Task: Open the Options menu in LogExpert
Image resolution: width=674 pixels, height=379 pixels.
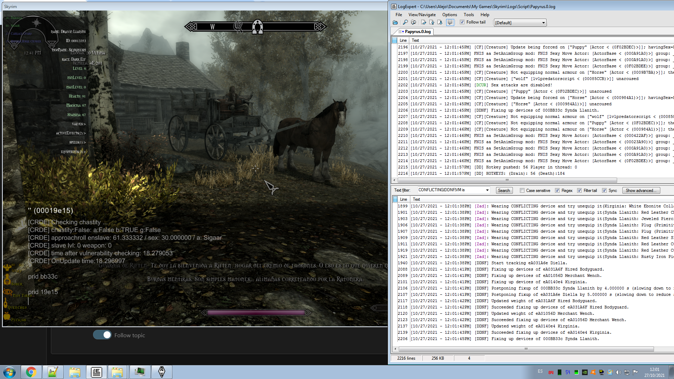Action: 450,15
